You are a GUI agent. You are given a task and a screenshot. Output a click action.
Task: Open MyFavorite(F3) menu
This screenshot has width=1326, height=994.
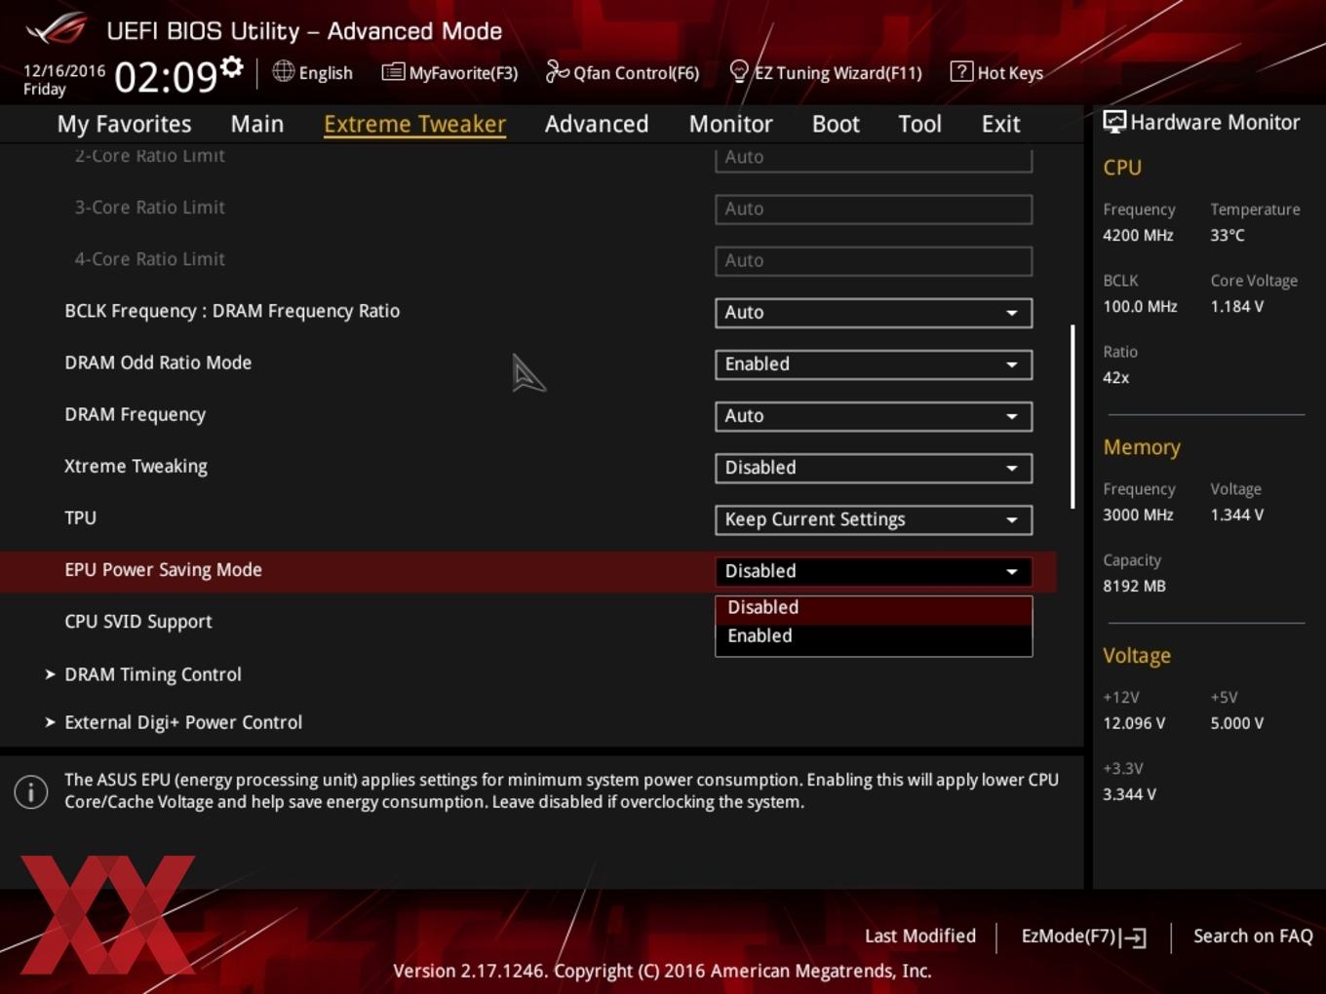pyautogui.click(x=450, y=72)
